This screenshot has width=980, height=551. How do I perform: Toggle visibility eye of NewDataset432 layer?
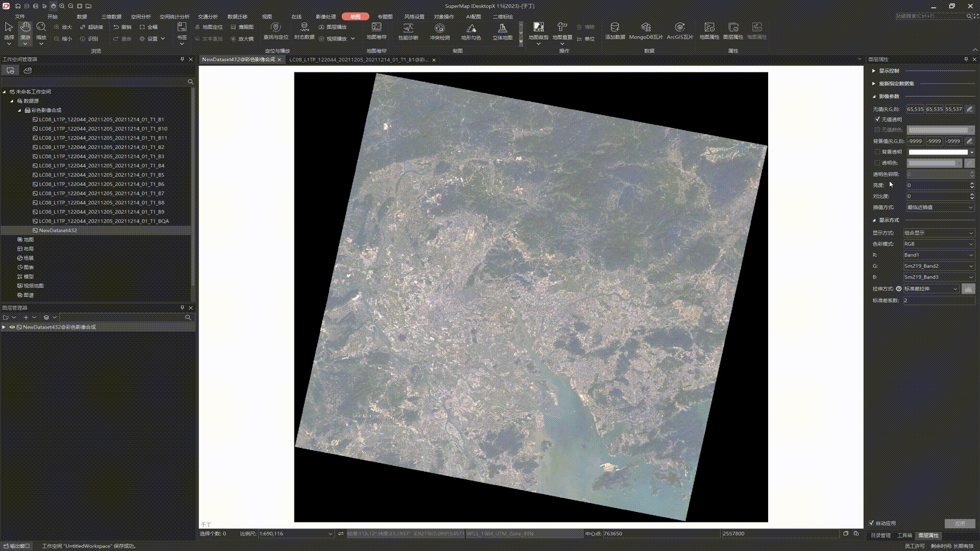[x=12, y=327]
